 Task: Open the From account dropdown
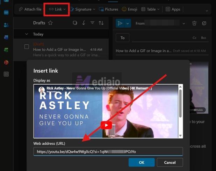pyautogui.click(x=184, y=23)
